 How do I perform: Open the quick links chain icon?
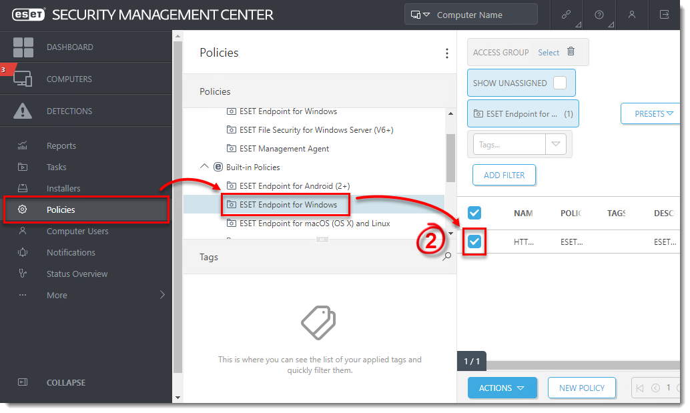tap(567, 15)
